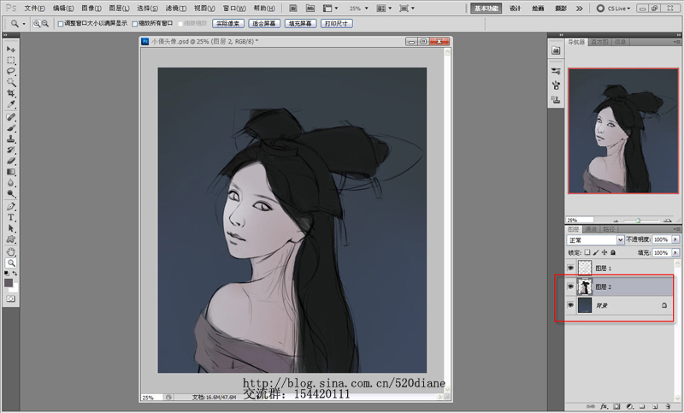Image resolution: width=684 pixels, height=413 pixels.
Task: Click the delete layer trash icon
Action: [x=667, y=406]
